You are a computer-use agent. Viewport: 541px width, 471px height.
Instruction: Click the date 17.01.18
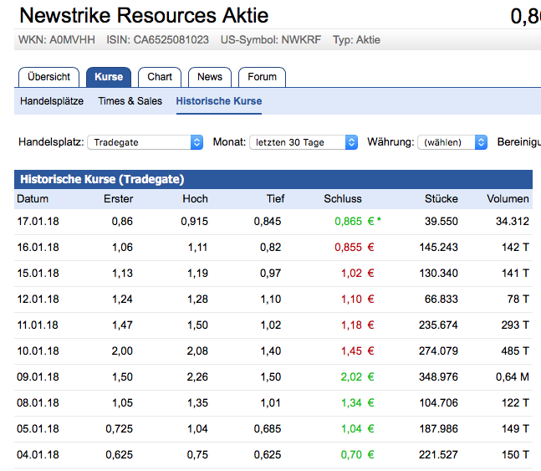pos(38,222)
